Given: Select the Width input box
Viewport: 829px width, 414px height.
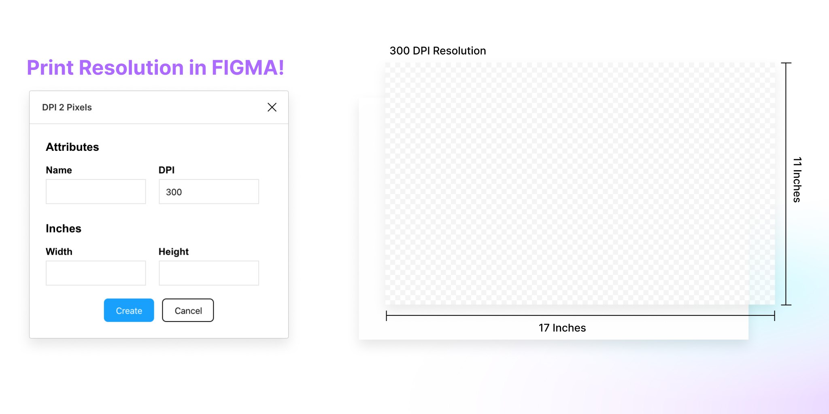Looking at the screenshot, I should point(96,273).
